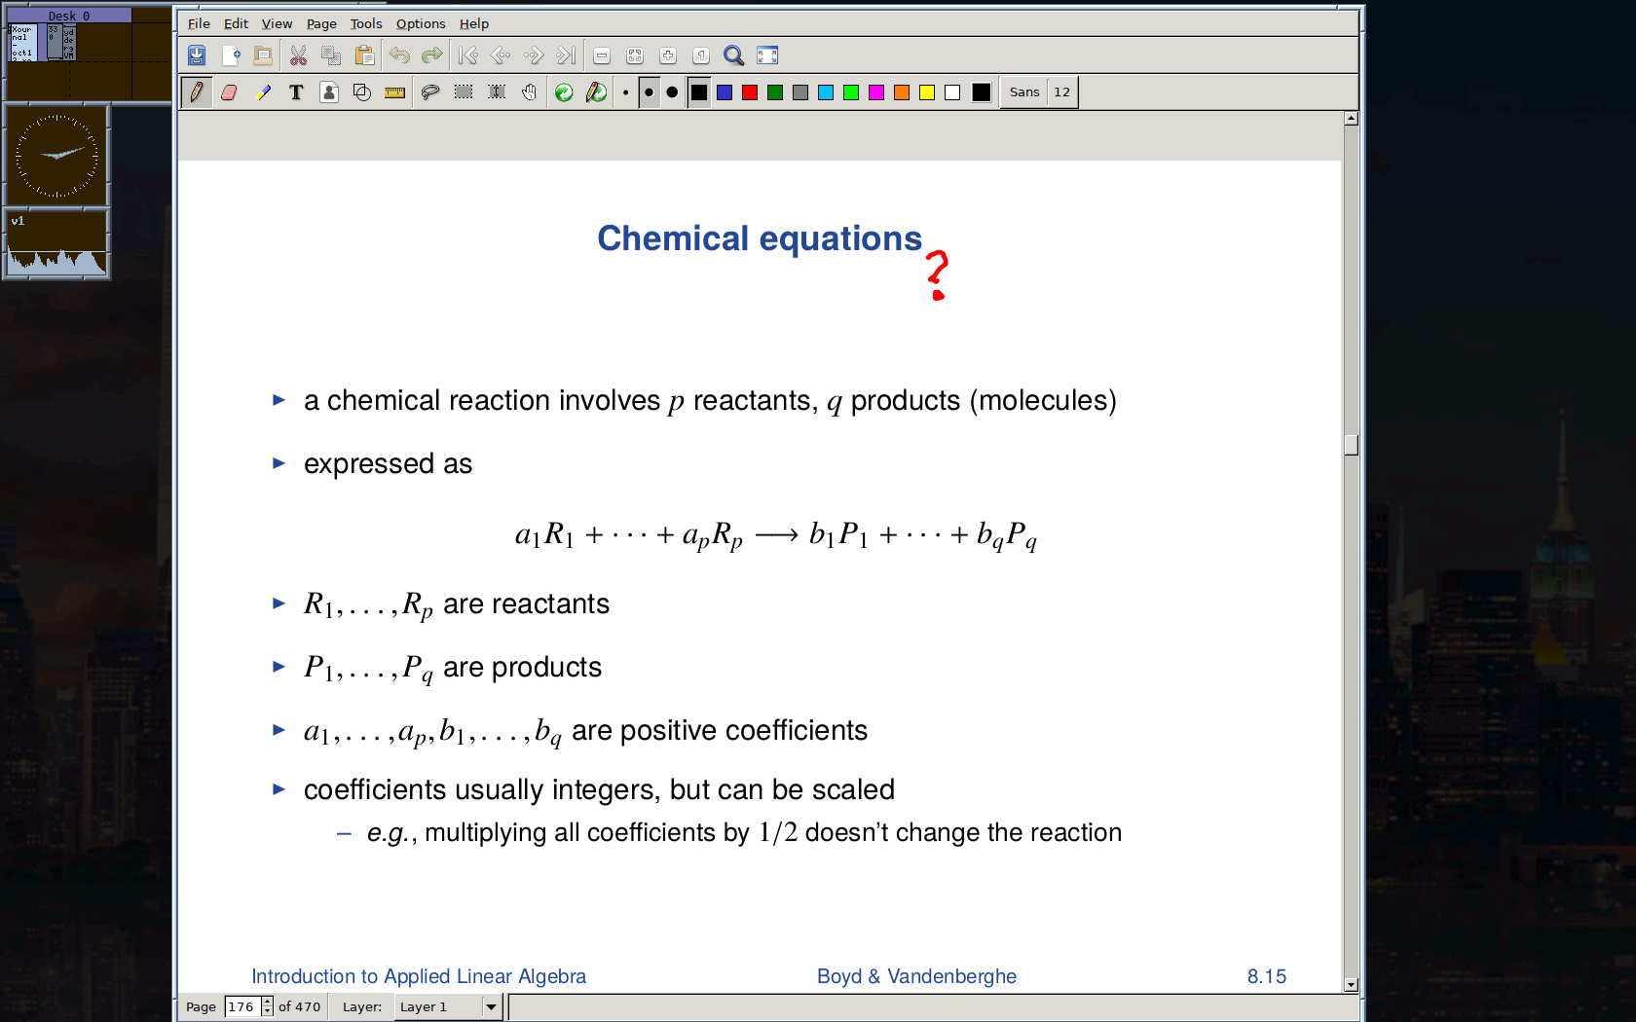Choose the Ruler tool
Image resolution: width=1636 pixels, height=1022 pixels.
394,92
